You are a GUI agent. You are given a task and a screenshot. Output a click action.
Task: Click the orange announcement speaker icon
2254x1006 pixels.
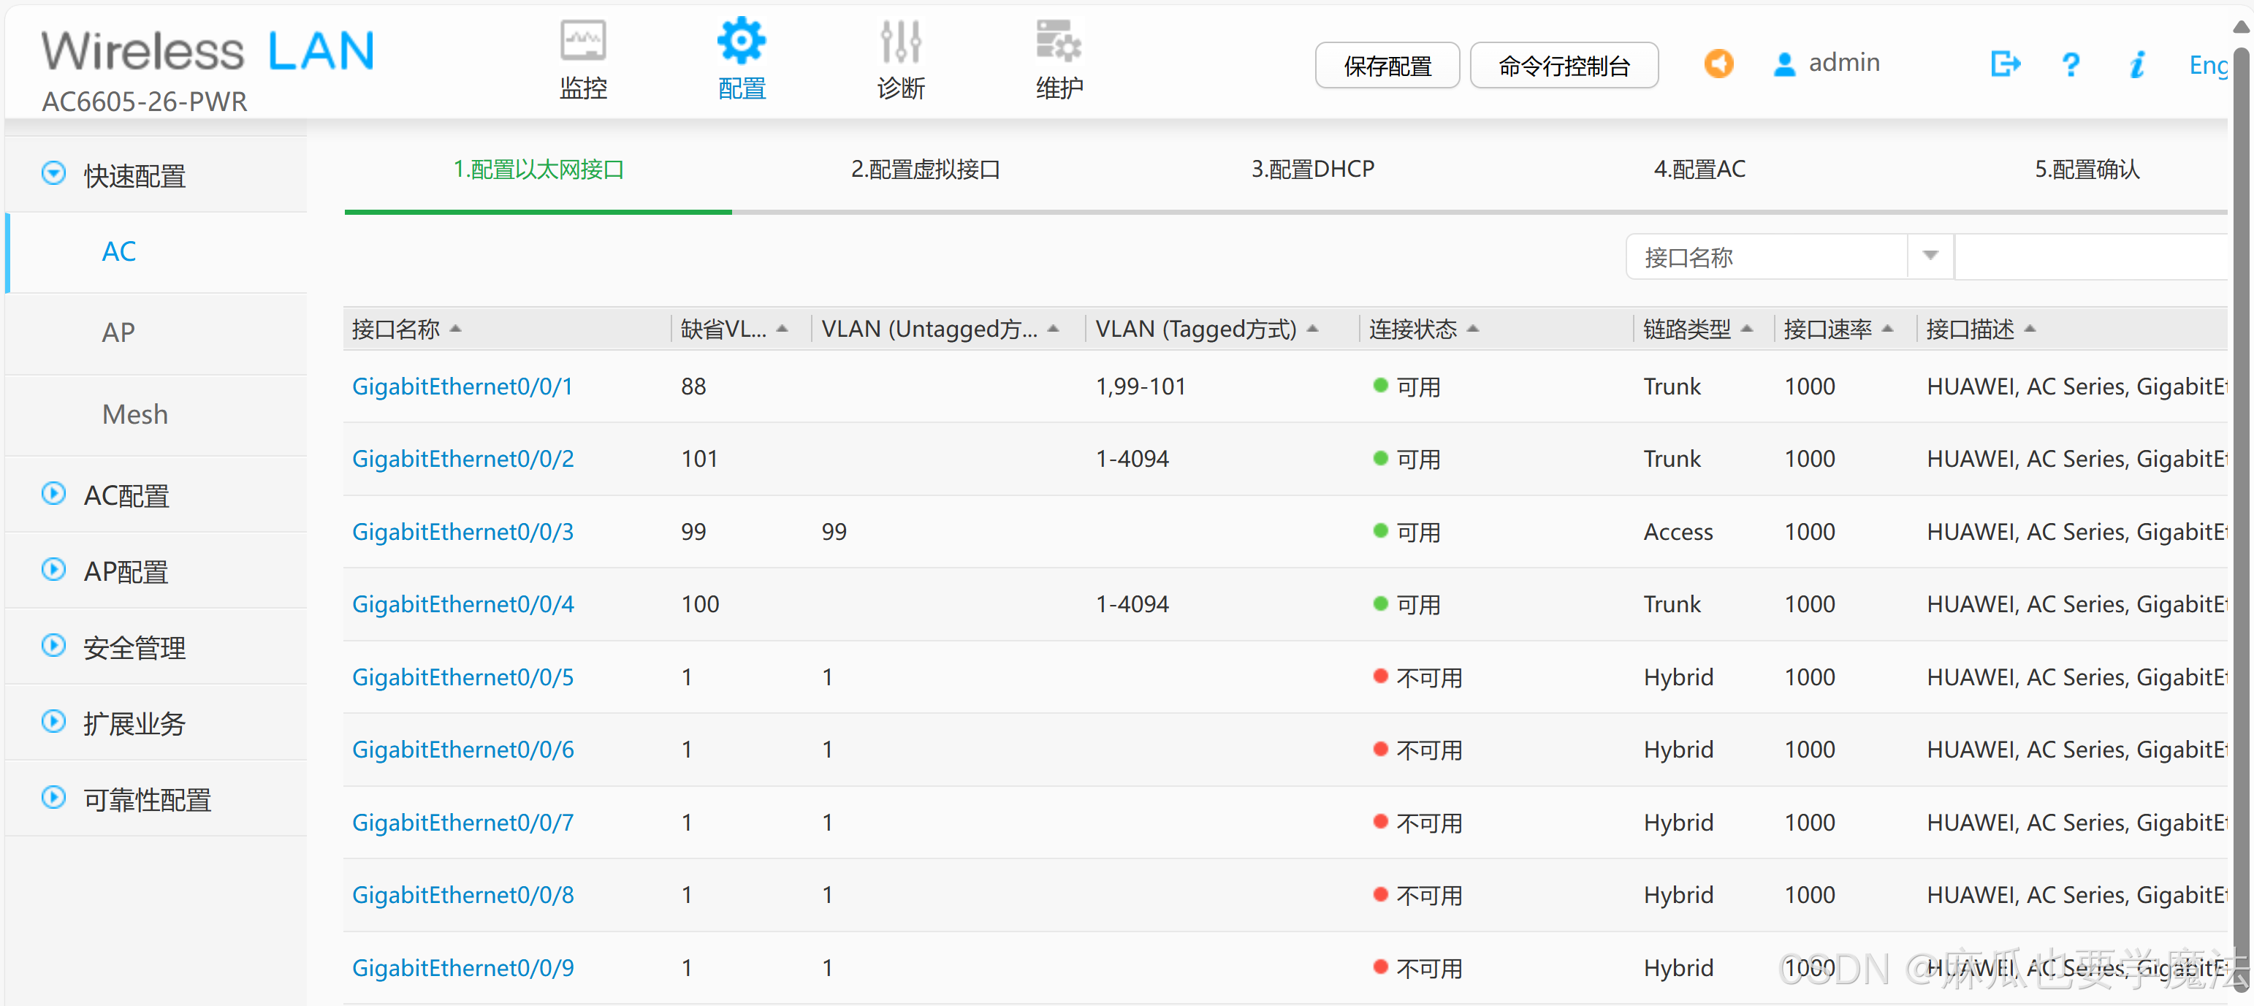pyautogui.click(x=1718, y=64)
